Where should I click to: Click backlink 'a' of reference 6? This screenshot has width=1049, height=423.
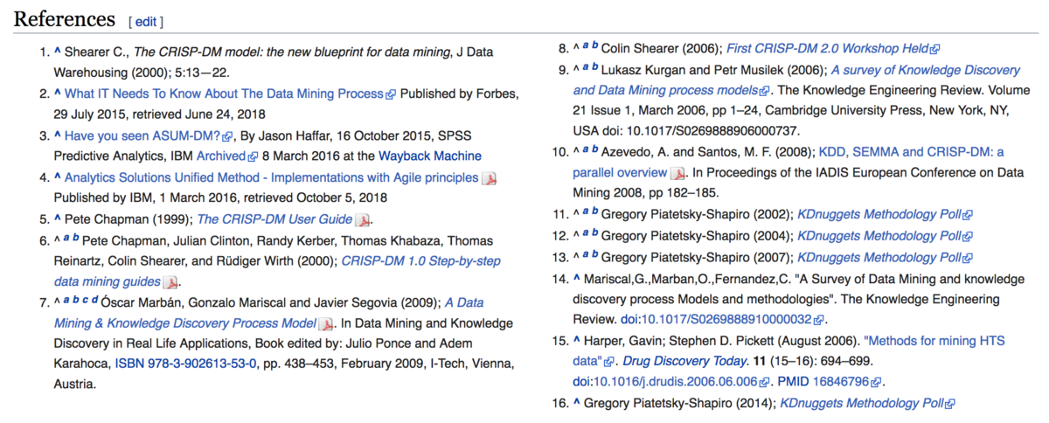coord(67,239)
